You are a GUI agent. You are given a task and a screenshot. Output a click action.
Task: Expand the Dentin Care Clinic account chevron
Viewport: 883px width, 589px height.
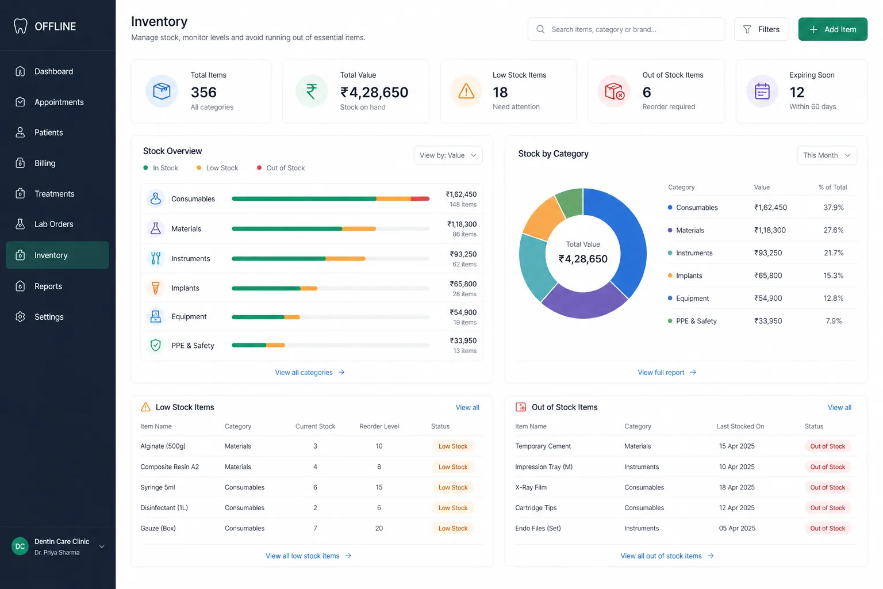click(102, 546)
